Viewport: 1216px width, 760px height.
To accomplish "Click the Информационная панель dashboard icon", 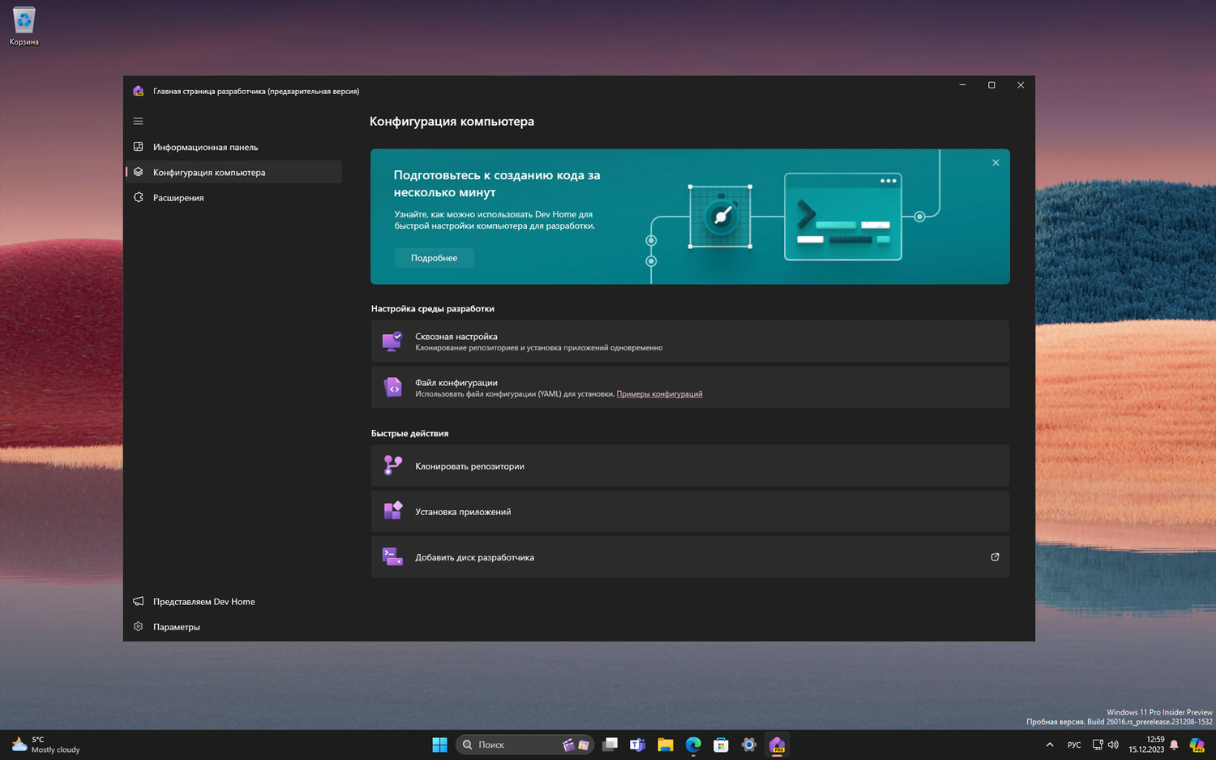I will [x=138, y=147].
